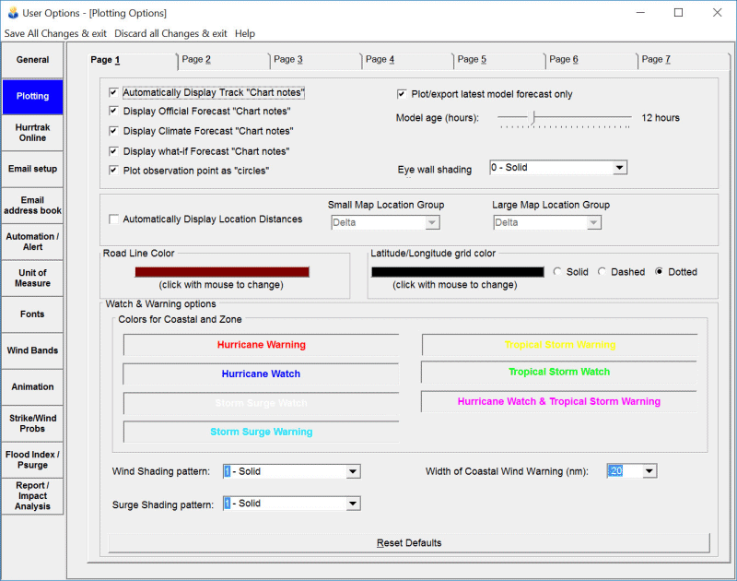Expand the Eye wall shading dropdown
The height and width of the screenshot is (581, 737).
click(x=619, y=168)
